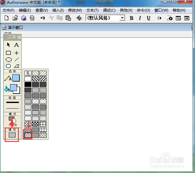Open the 窗口(W) menu

coord(161,10)
